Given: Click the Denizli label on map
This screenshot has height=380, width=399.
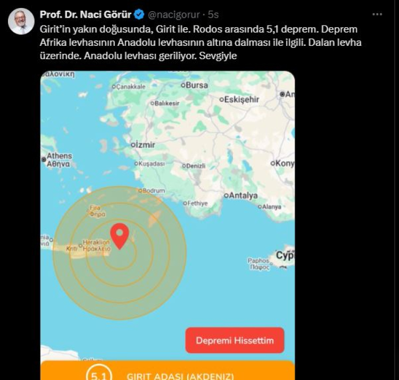Looking at the screenshot, I should pyautogui.click(x=196, y=166).
